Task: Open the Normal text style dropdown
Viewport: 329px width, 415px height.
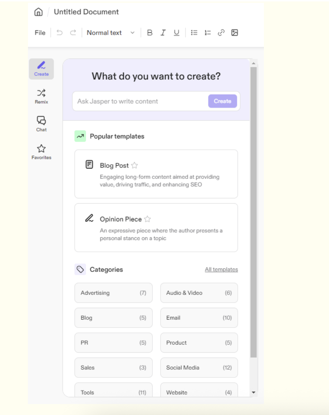Action: pyautogui.click(x=111, y=33)
